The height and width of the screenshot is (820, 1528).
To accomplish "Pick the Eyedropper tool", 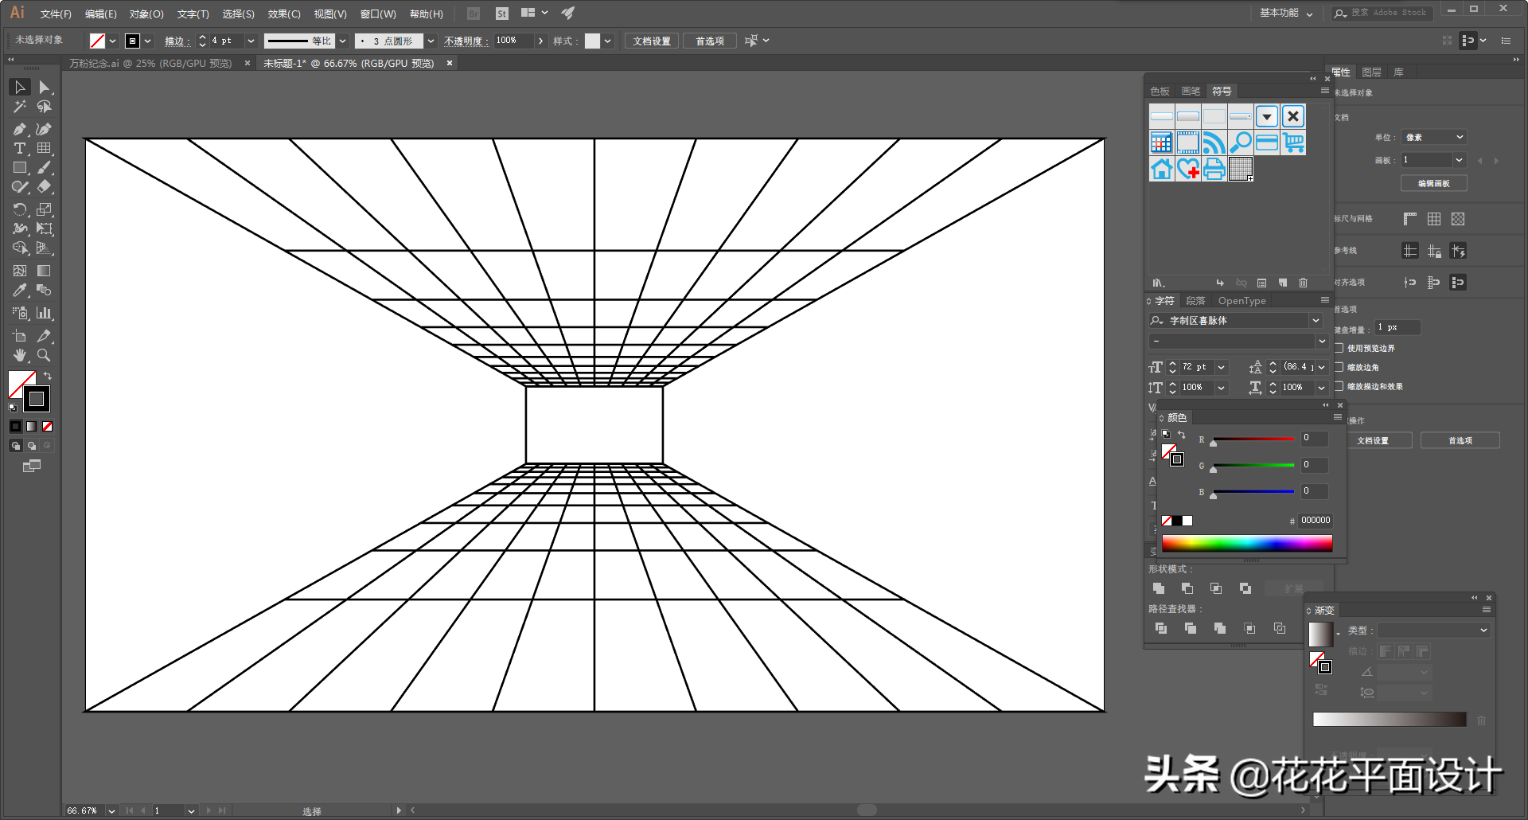I will coord(20,291).
